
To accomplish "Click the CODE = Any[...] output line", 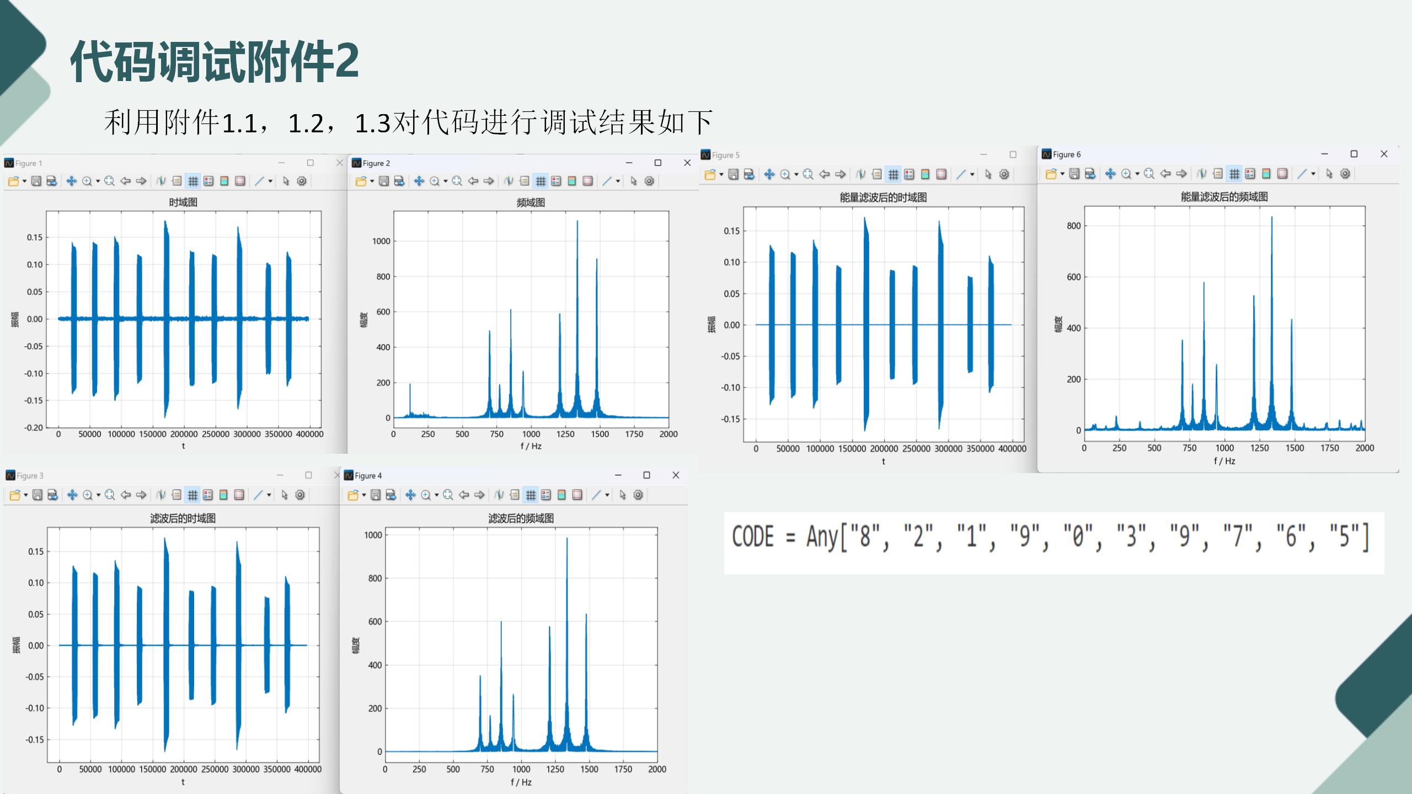I will (1051, 537).
